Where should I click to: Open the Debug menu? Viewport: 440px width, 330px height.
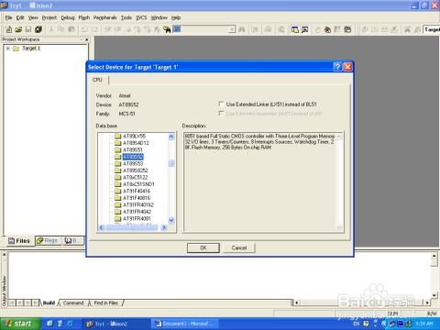68,17
